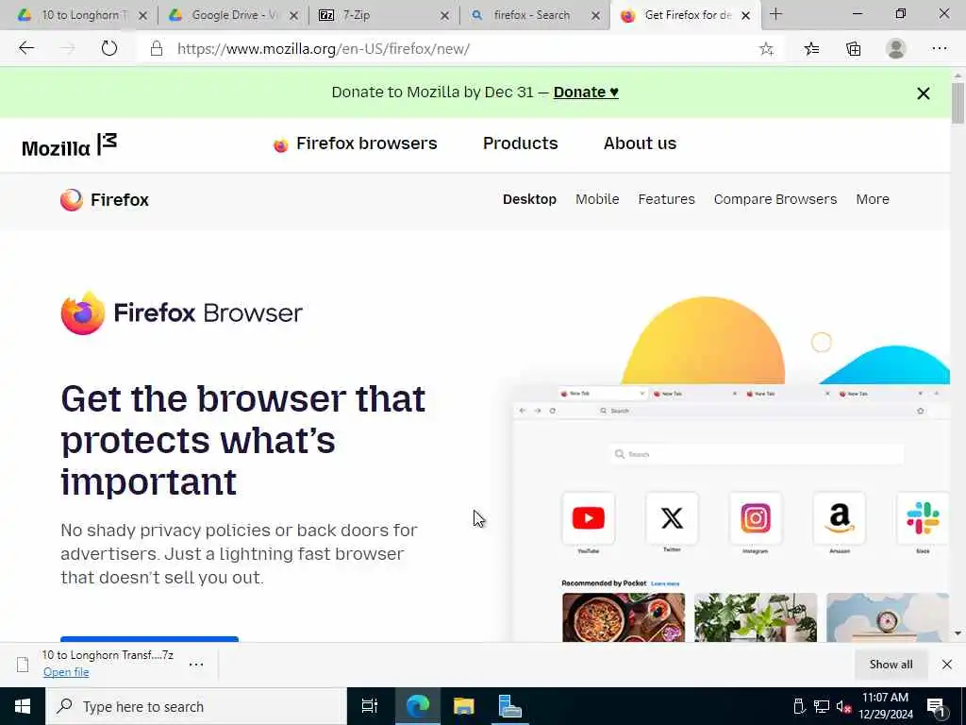Click Microsoft Edge icon on taskbar
The image size is (966, 725).
point(417,706)
